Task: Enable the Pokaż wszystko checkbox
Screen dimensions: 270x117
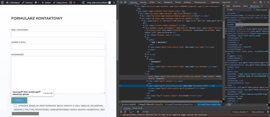Action: point(254,10)
